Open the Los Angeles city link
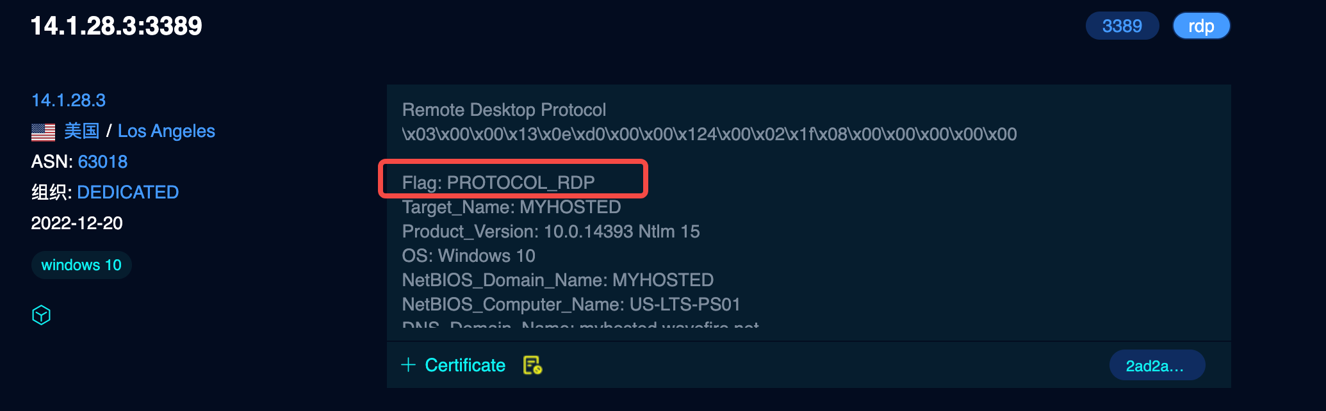This screenshot has height=411, width=1326. point(167,131)
